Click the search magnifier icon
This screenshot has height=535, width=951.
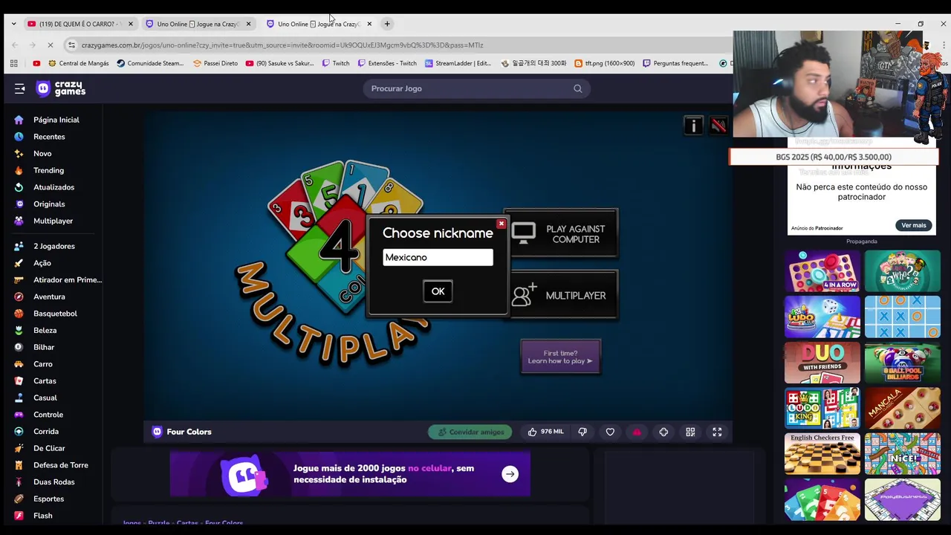[x=577, y=88]
